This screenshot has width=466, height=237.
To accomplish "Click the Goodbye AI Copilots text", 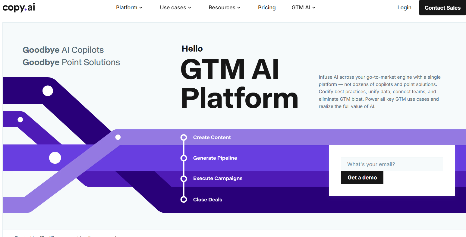I will [63, 50].
